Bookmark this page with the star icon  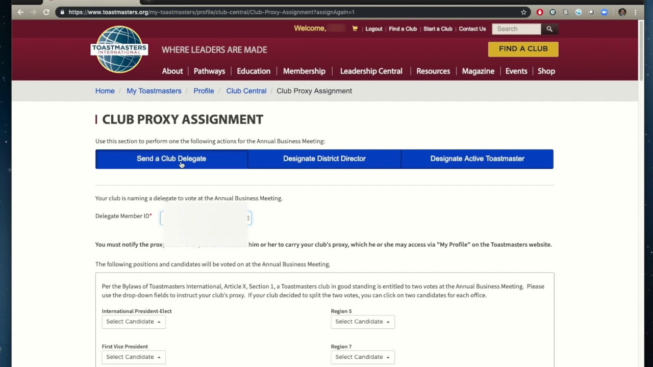pyautogui.click(x=523, y=12)
